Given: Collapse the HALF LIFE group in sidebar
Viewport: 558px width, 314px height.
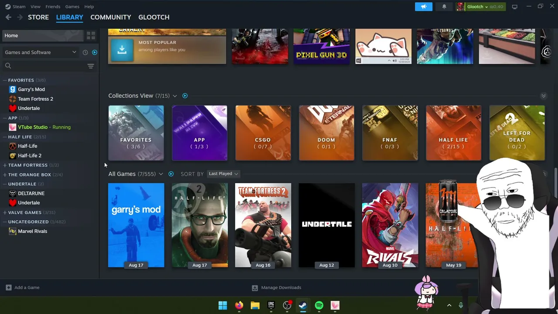Looking at the screenshot, I should pyautogui.click(x=4, y=137).
